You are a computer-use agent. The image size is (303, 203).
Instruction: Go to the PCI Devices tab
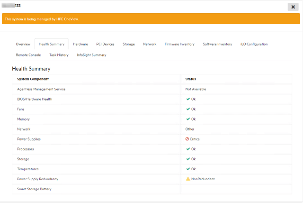[x=105, y=44]
